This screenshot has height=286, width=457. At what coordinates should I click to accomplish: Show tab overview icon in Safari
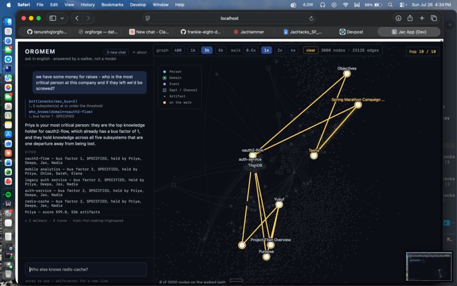coord(434,18)
